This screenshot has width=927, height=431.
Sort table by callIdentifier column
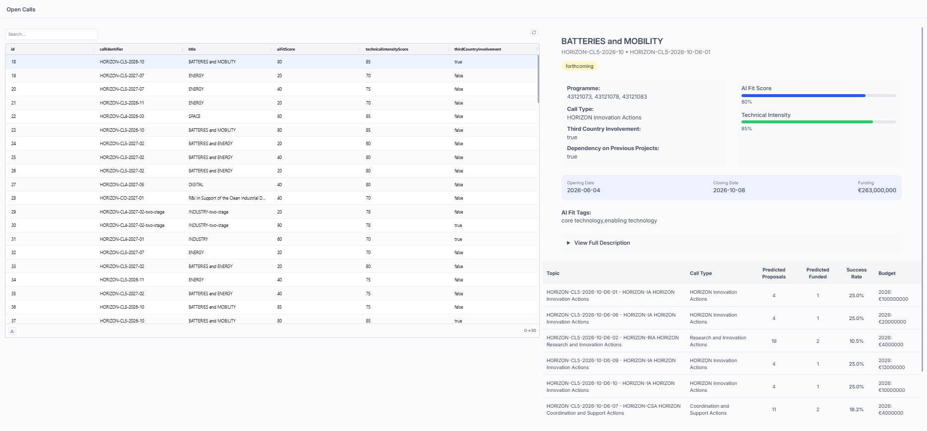click(111, 49)
